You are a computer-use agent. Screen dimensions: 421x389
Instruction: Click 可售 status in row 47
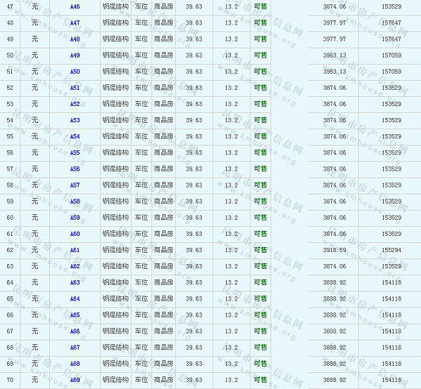pyautogui.click(x=260, y=6)
